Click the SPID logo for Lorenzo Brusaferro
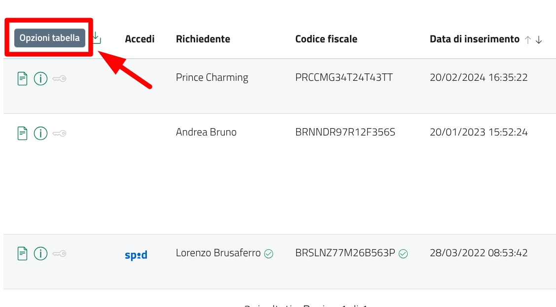Viewport: 556px width, 307px height. pyautogui.click(x=136, y=255)
